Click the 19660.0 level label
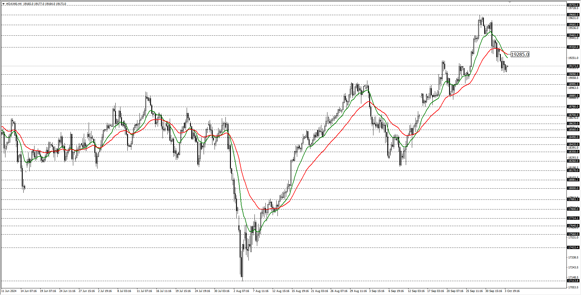The width and height of the screenshot is (581, 295). [573, 15]
